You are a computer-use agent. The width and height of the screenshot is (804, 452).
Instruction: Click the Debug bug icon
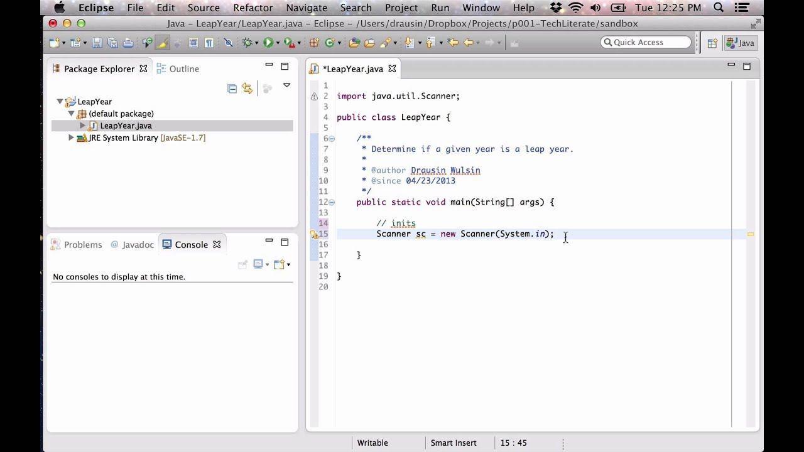pyautogui.click(x=247, y=43)
